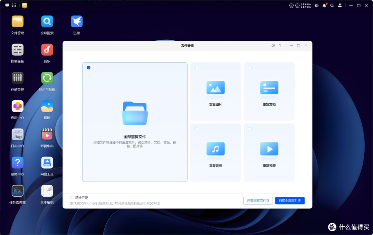The image size is (373, 235).
Task: Select the 重复图片 picture icon
Action: pyautogui.click(x=216, y=88)
